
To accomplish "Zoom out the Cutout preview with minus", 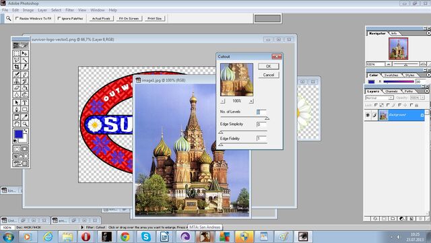I will 223,101.
